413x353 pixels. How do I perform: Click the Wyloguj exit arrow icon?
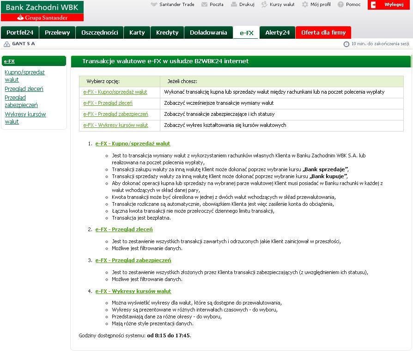tap(373, 5)
